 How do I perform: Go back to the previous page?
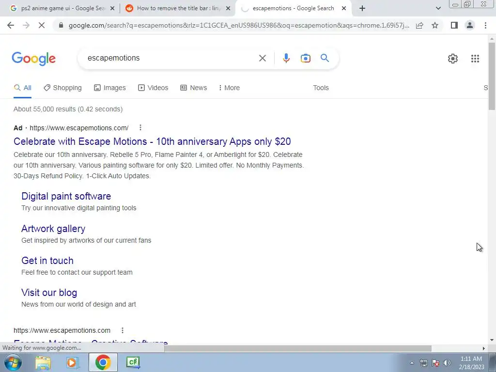pyautogui.click(x=11, y=25)
